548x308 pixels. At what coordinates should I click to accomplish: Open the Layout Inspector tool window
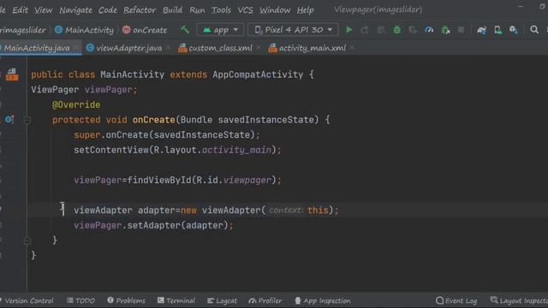point(519,300)
